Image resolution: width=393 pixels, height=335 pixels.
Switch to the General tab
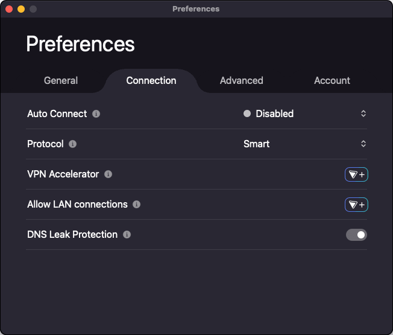pyautogui.click(x=61, y=80)
